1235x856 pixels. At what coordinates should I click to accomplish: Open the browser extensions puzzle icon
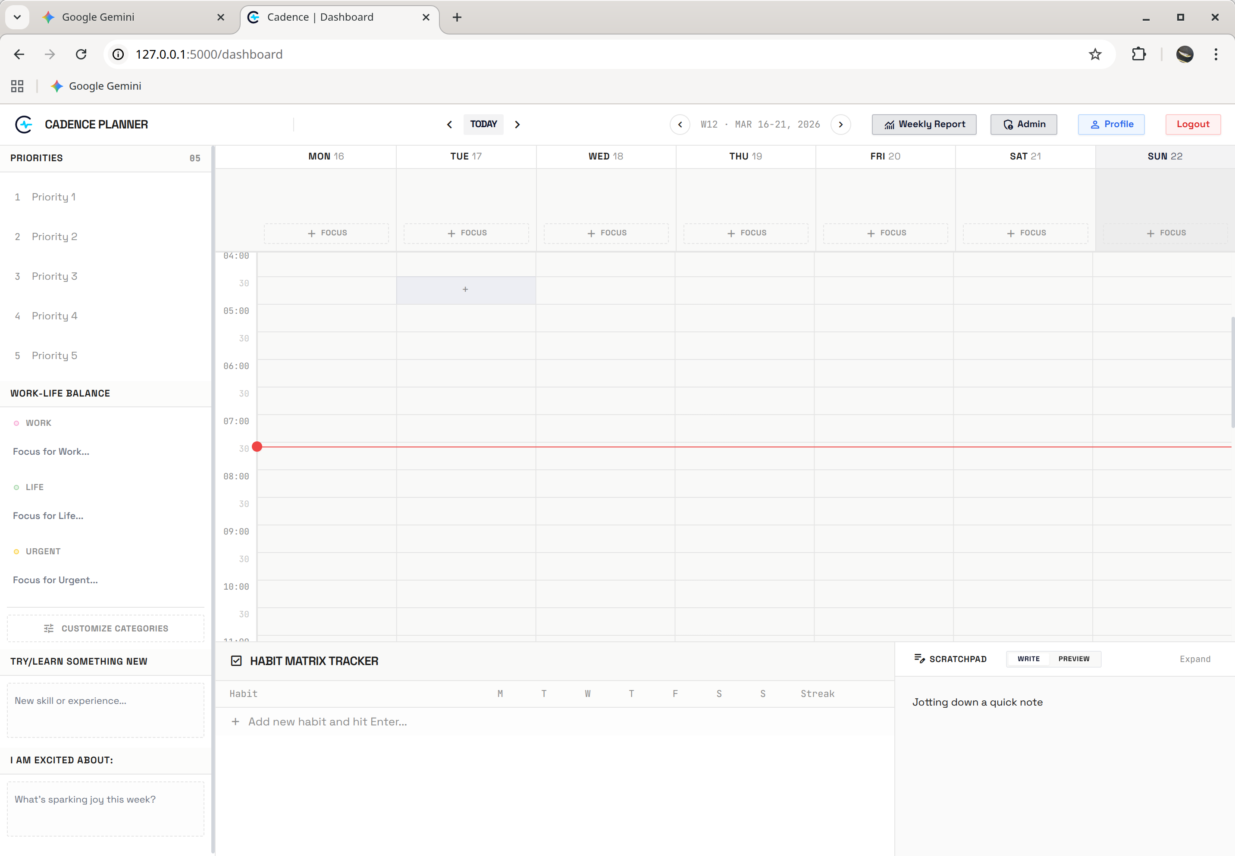pyautogui.click(x=1138, y=54)
